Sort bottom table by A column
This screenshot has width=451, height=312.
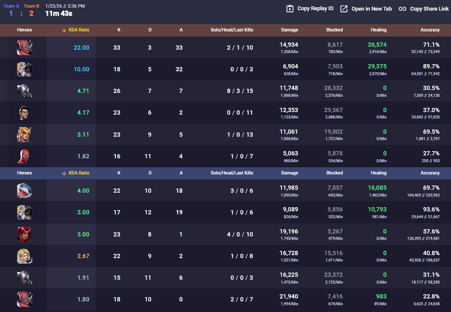pyautogui.click(x=181, y=173)
